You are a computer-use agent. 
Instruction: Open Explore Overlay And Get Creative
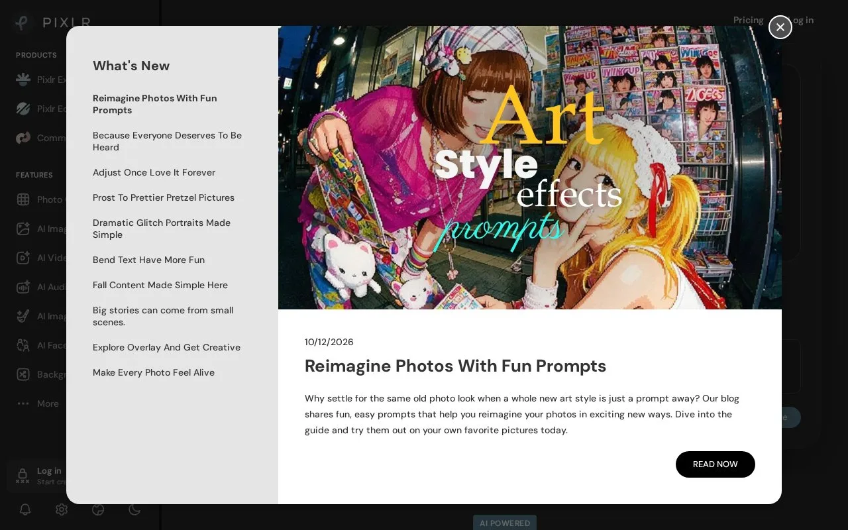tap(166, 347)
